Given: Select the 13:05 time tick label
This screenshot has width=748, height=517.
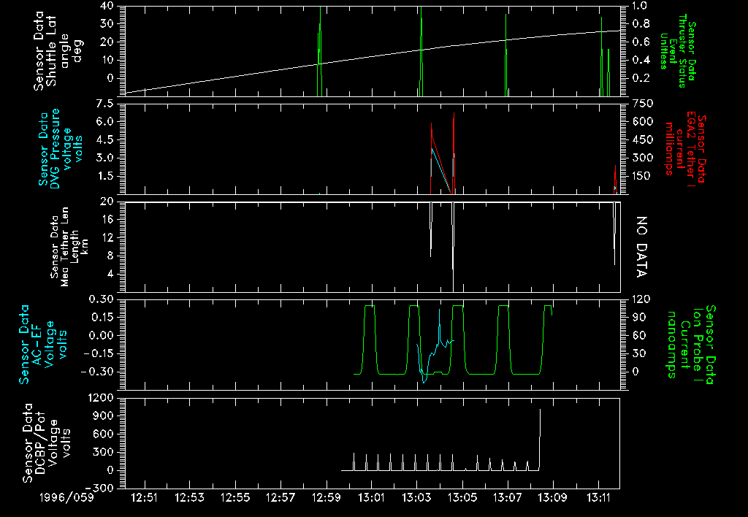Looking at the screenshot, I should click(462, 497).
